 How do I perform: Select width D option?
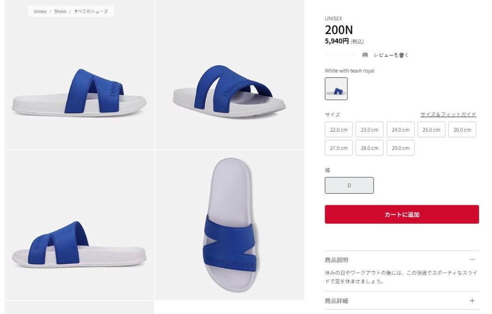[349, 185]
